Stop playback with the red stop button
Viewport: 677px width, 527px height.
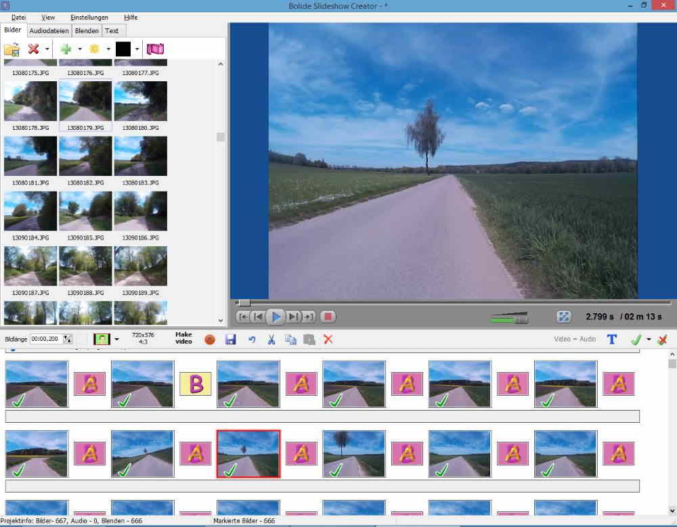click(x=328, y=317)
